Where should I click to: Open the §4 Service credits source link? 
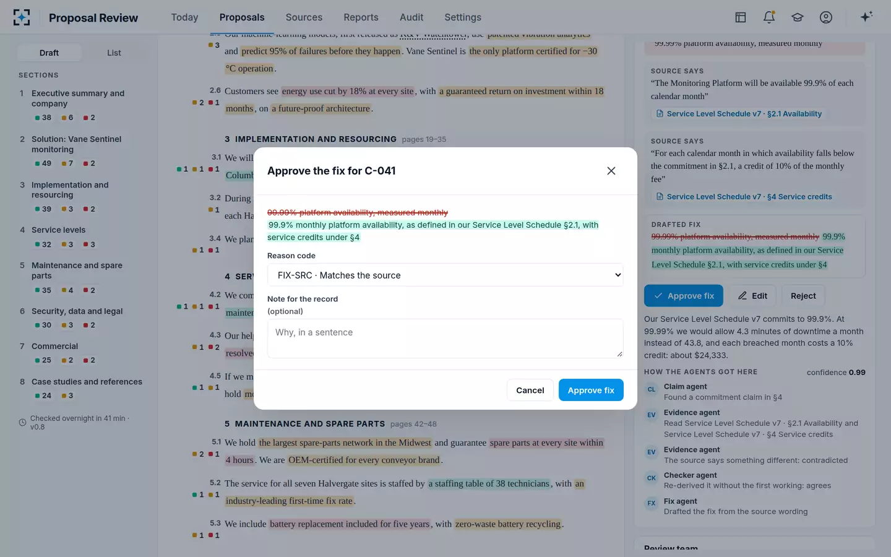click(744, 197)
